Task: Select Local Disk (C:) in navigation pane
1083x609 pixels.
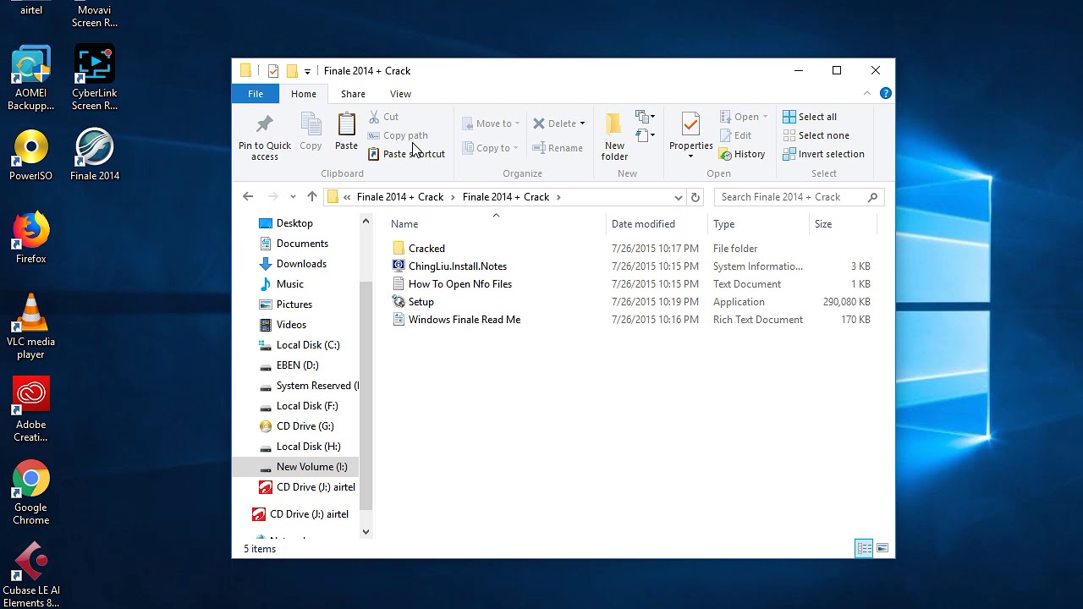Action: click(x=307, y=345)
